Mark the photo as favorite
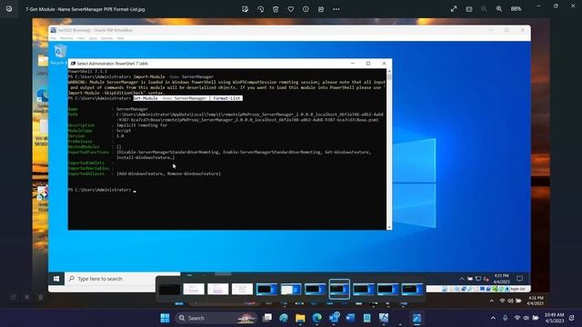The height and width of the screenshot is (327, 582). 291,9
